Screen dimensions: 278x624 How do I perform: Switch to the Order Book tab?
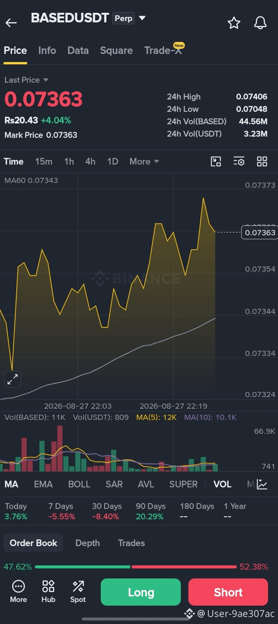(33, 543)
